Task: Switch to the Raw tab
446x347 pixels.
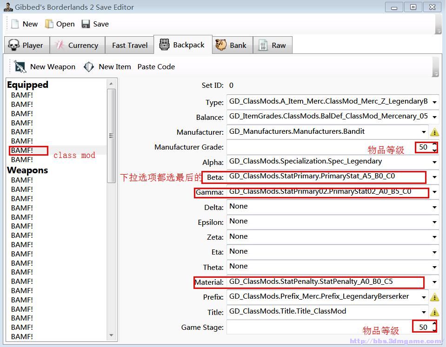Action: (x=273, y=45)
